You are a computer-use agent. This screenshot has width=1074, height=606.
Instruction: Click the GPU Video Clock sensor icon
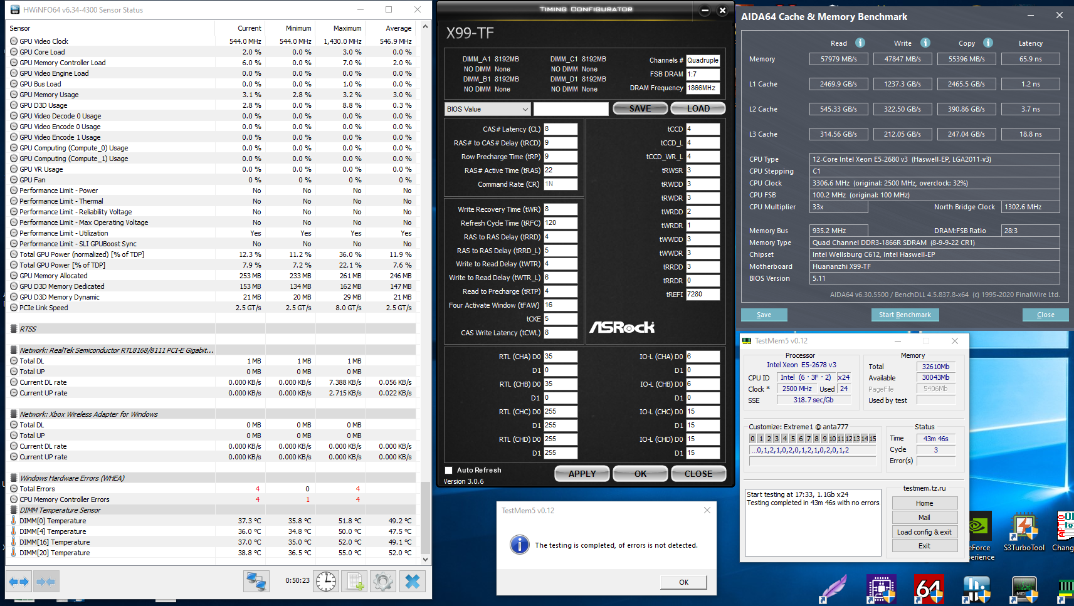pos(14,41)
